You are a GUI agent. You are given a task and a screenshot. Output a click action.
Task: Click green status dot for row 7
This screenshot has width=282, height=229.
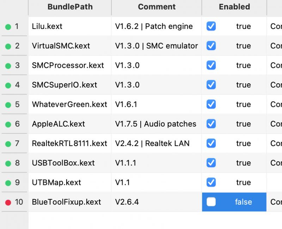[8, 144]
